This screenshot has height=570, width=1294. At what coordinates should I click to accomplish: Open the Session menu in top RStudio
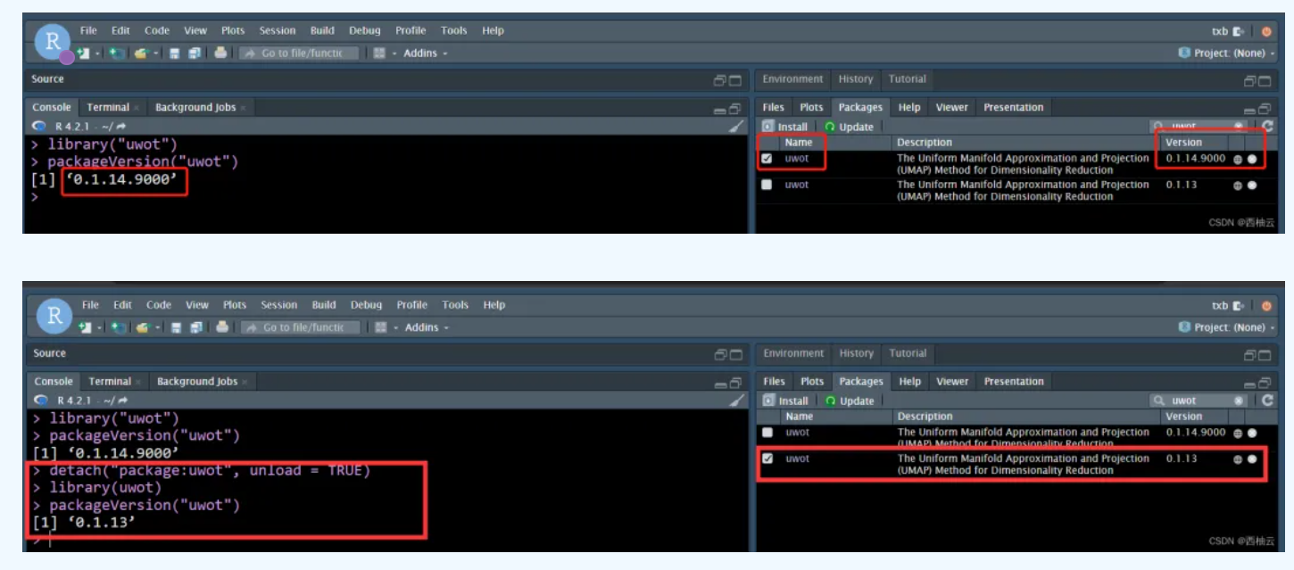[278, 30]
